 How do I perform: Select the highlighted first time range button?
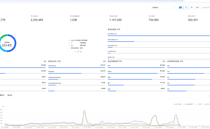(180, 7)
